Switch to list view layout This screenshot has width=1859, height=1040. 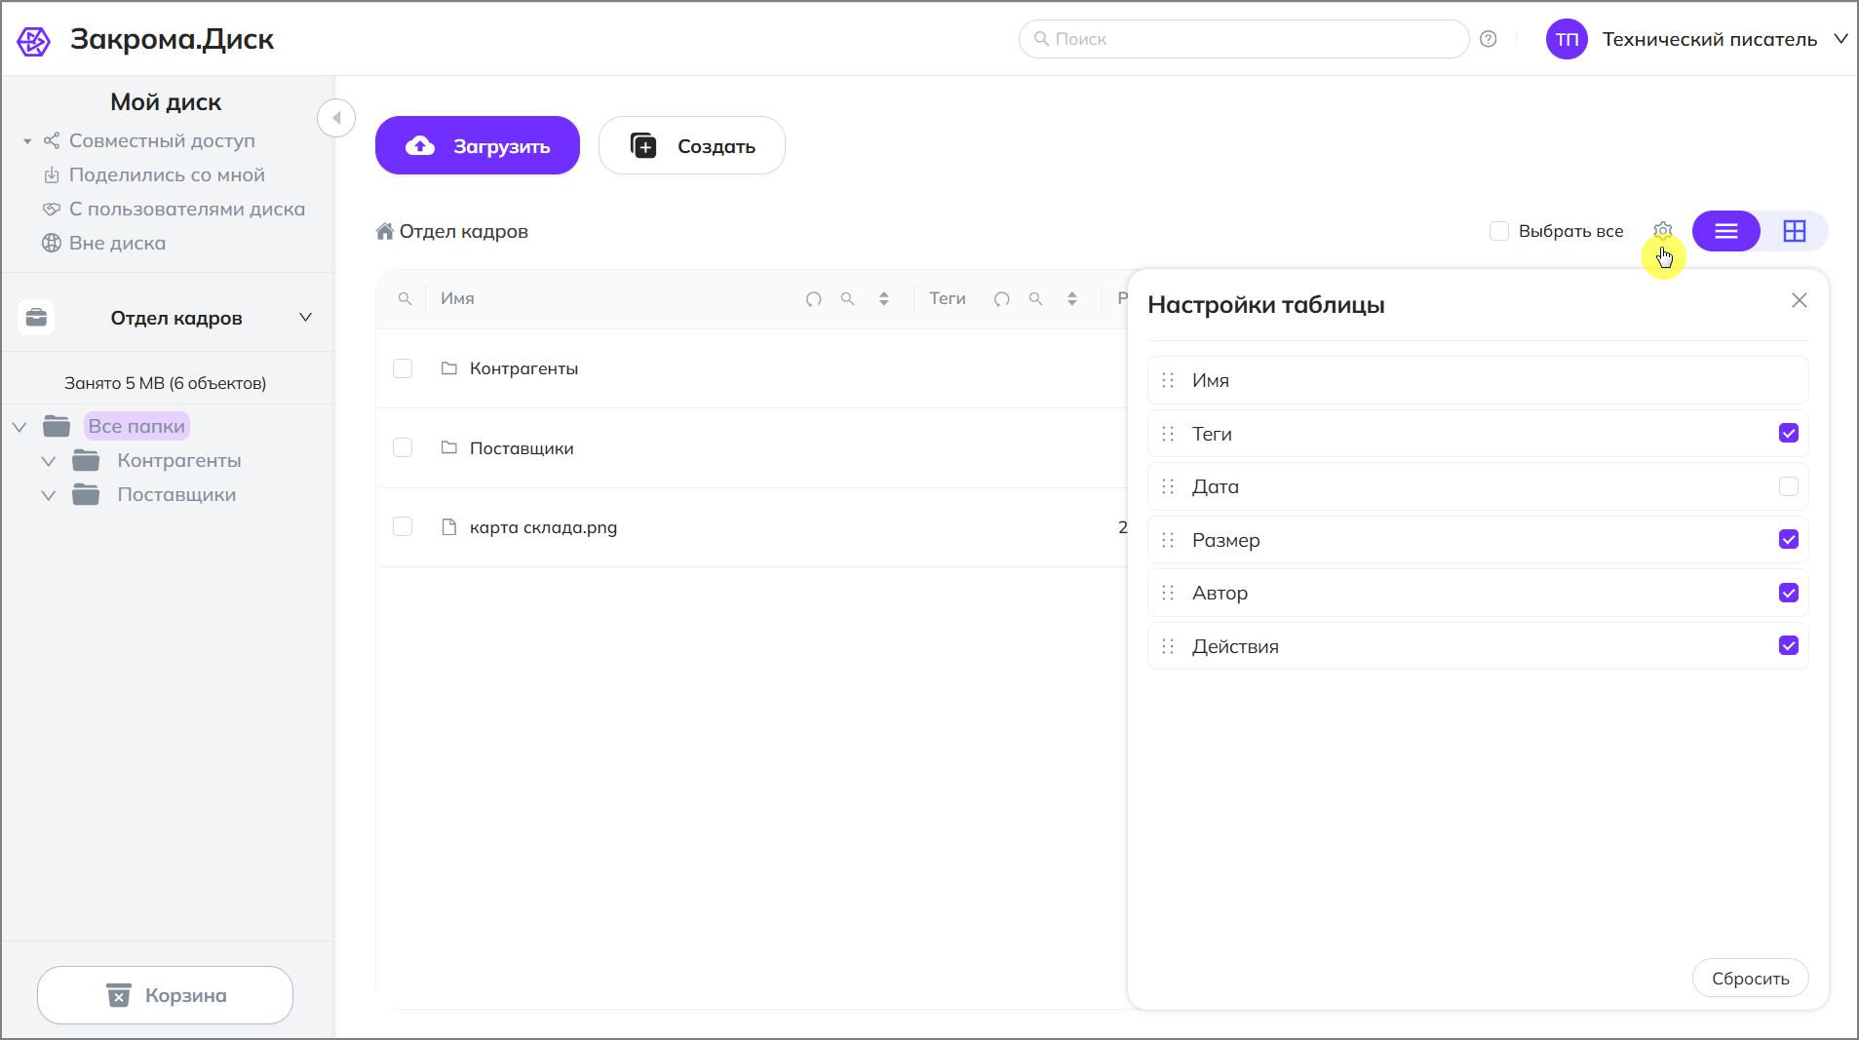(1725, 231)
